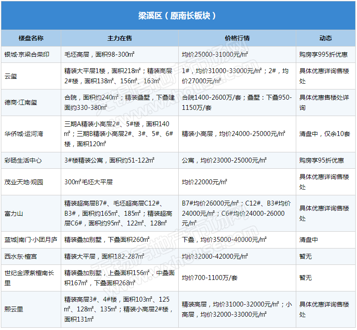Select the 德商·江南玺 property entry
Screen dimensions: 357x330
tap(21, 103)
